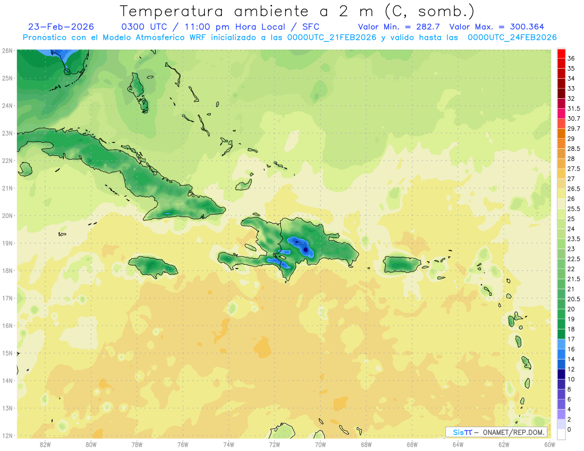
Task: Pick the purple swatch between 6 and 8
Action: coord(561,394)
